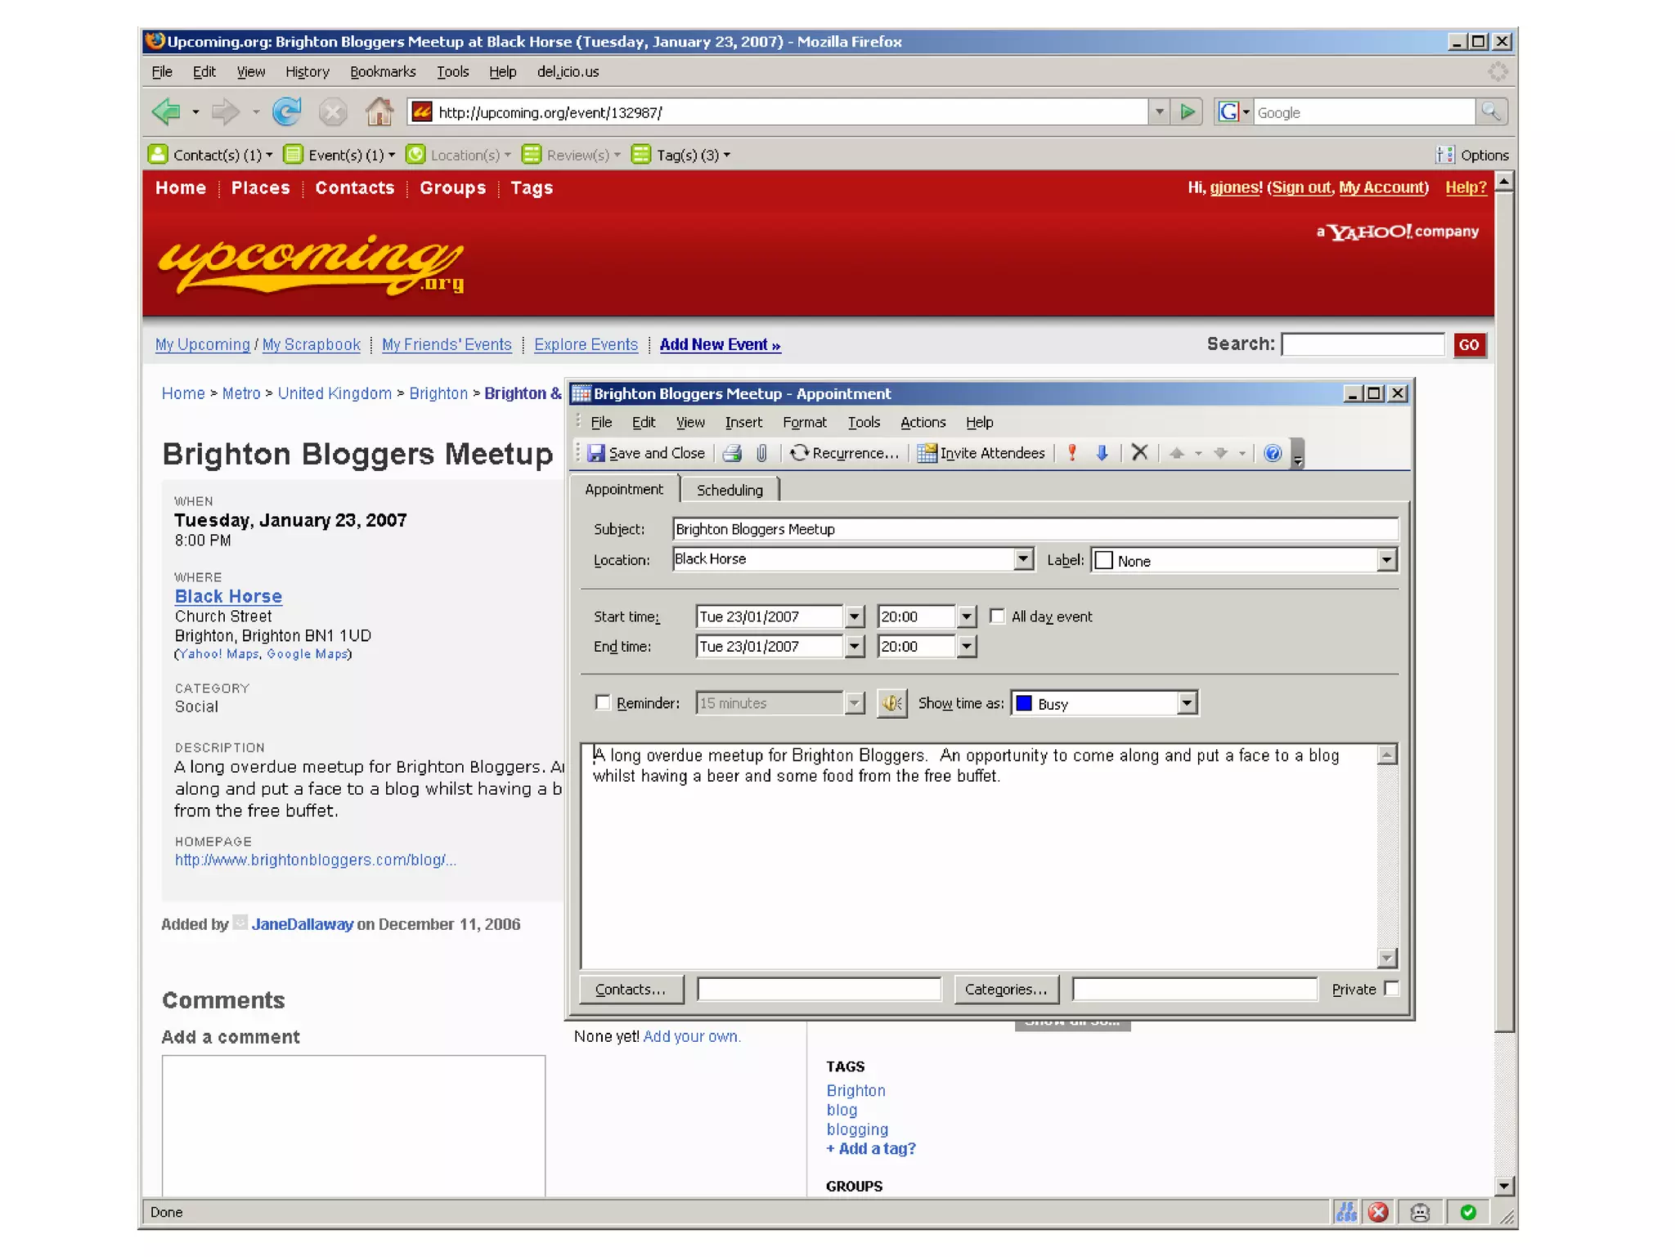Open Outlook Help with the question mark icon
The height and width of the screenshot is (1257, 1675).
(1273, 453)
